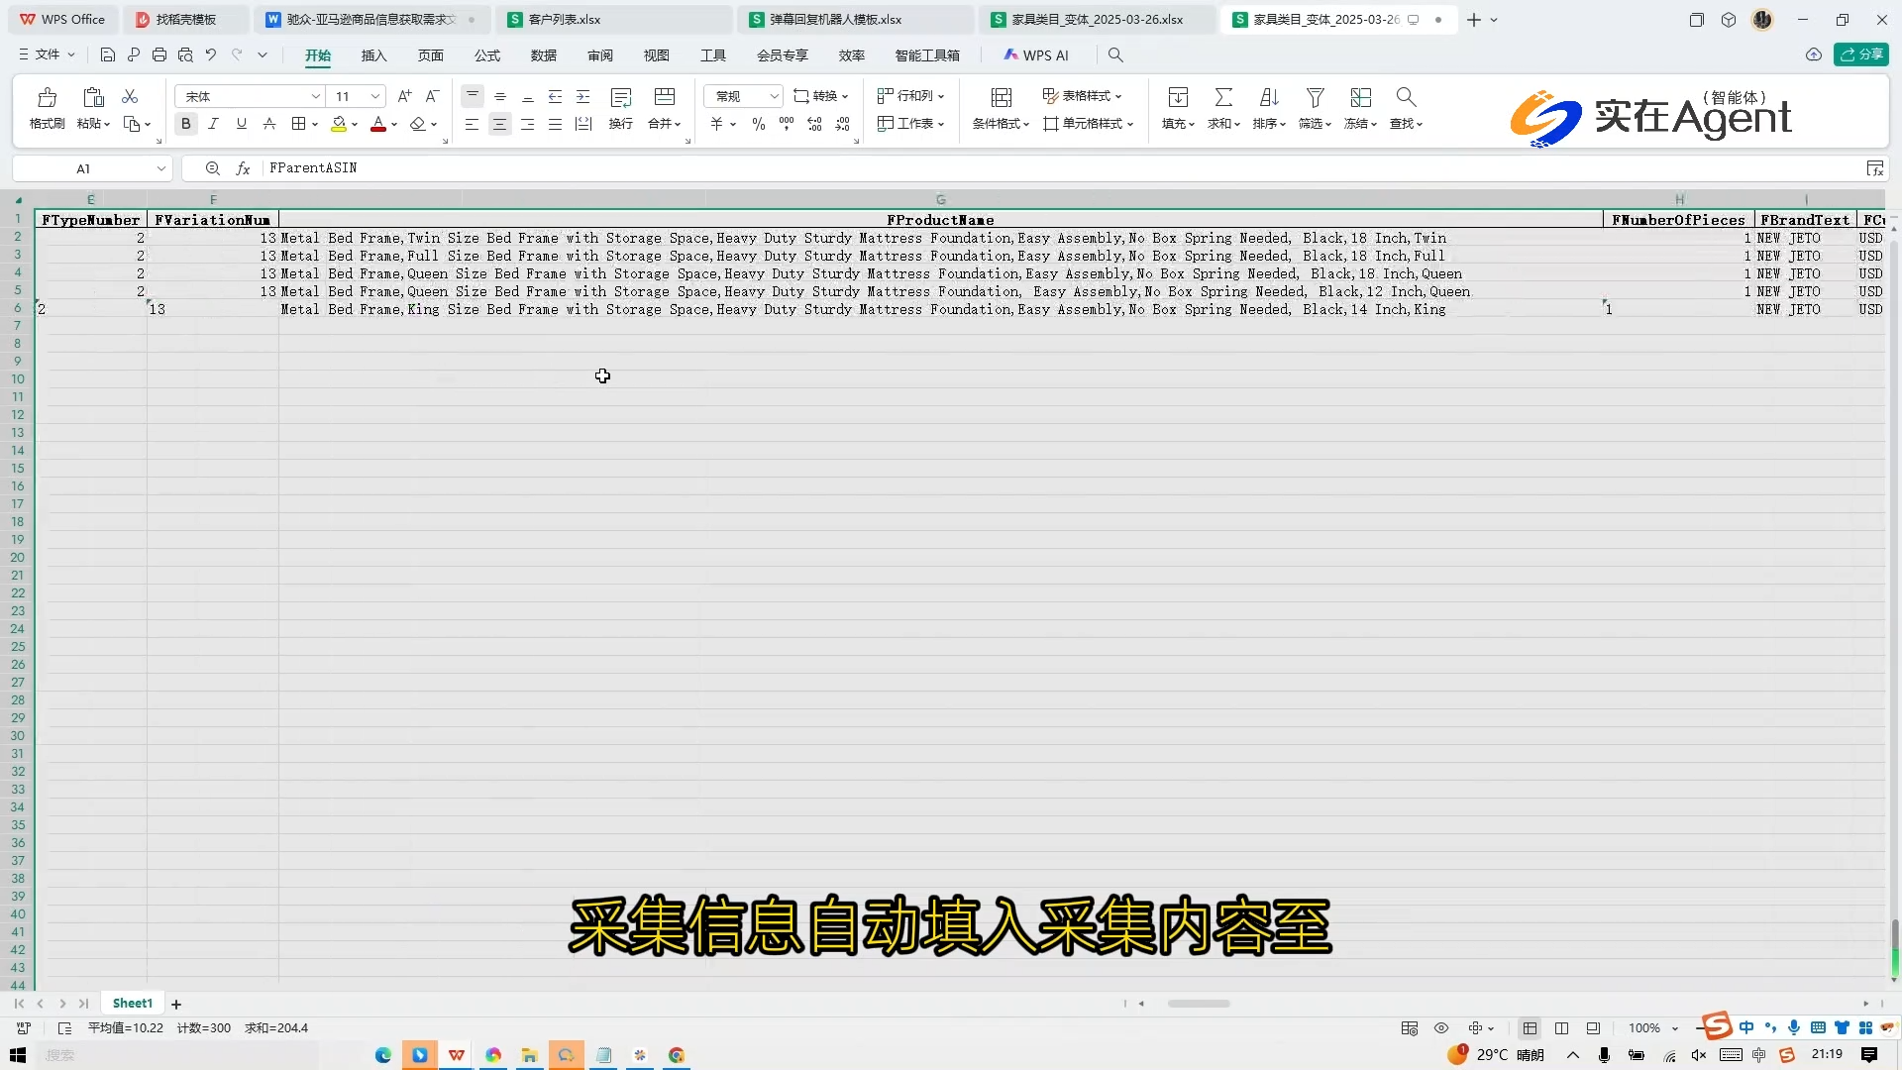The image size is (1902, 1070).
Task: Open the font size dropdown
Action: click(x=375, y=96)
